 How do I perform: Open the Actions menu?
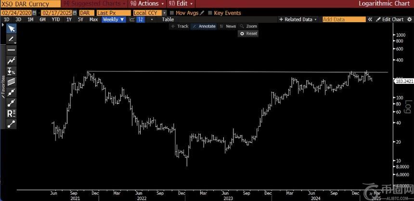(144, 3)
